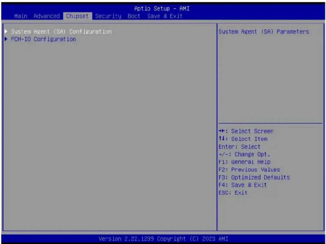Click the Select Screen key hint
The width and height of the screenshot is (326, 244).
pos(246,131)
